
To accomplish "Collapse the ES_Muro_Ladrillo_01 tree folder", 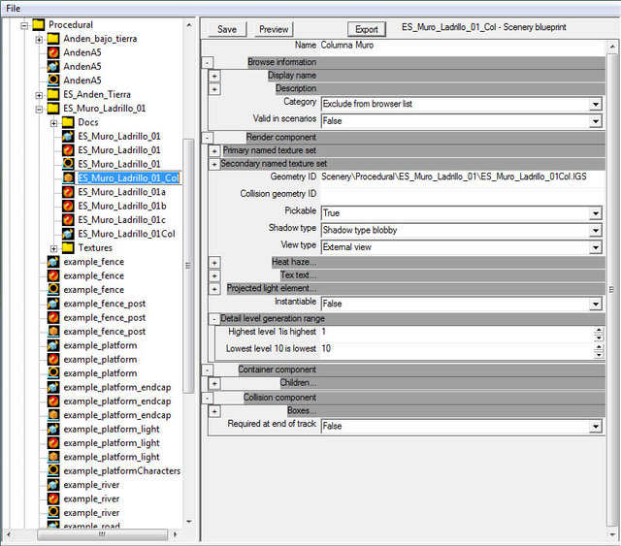I will 40,109.
